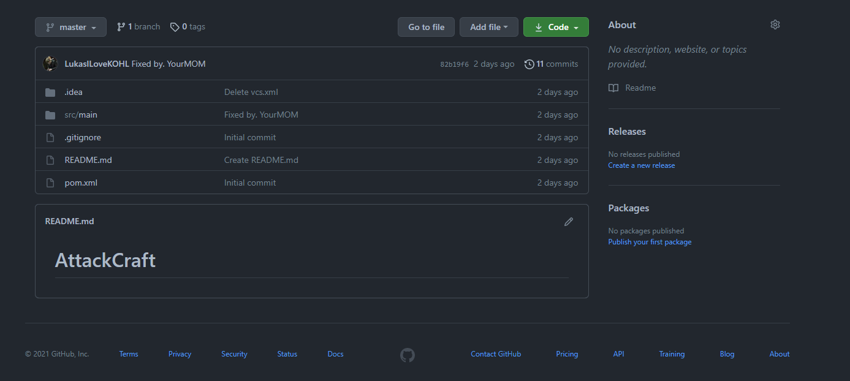Click Publish your first package link
Screen dimensions: 850x381
click(650, 242)
